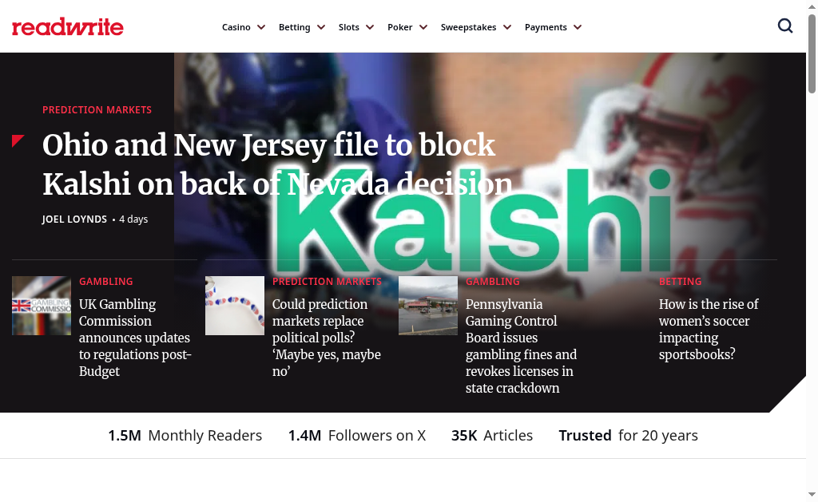Expand the Poker dropdown chevron

pyautogui.click(x=423, y=27)
